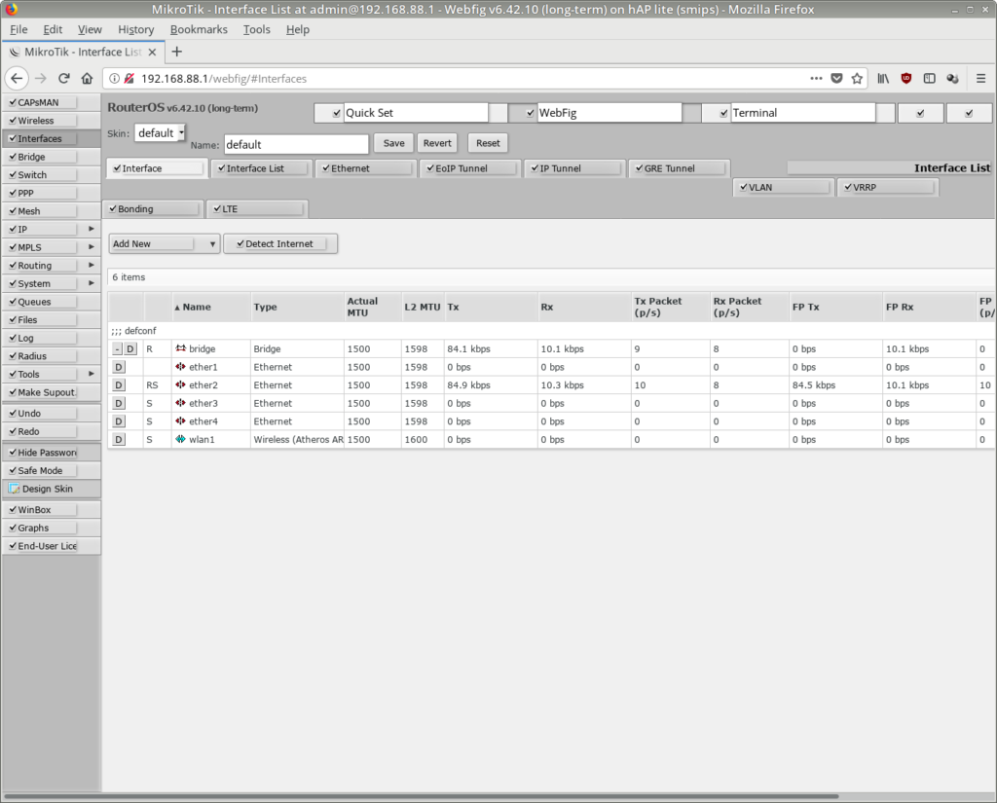Click the wlan1 wireless interface icon
997x803 pixels.
point(181,439)
